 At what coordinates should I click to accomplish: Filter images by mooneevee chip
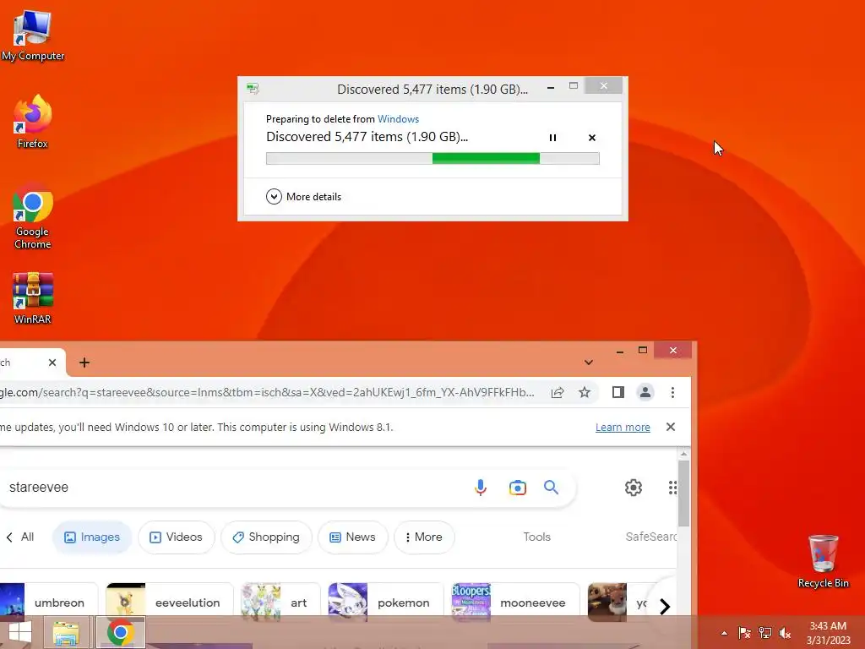pos(516,603)
